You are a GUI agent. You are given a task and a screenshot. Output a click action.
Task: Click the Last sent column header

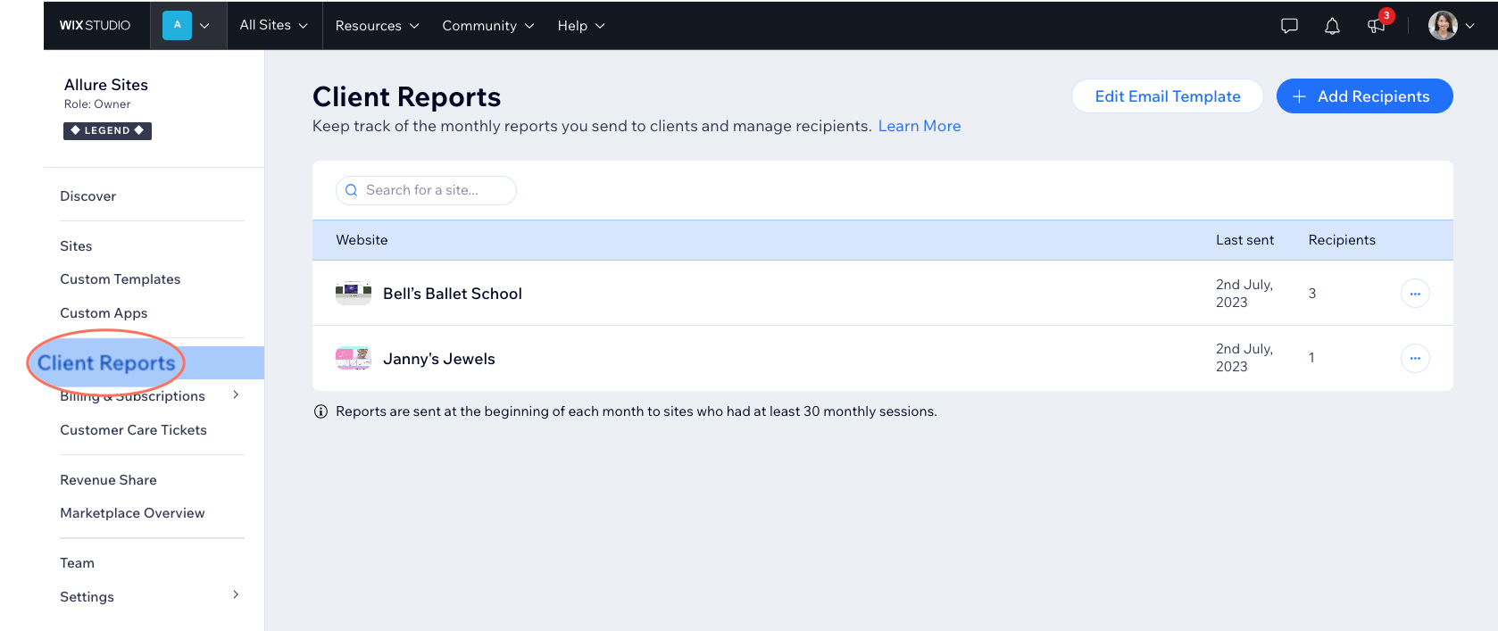click(1244, 240)
